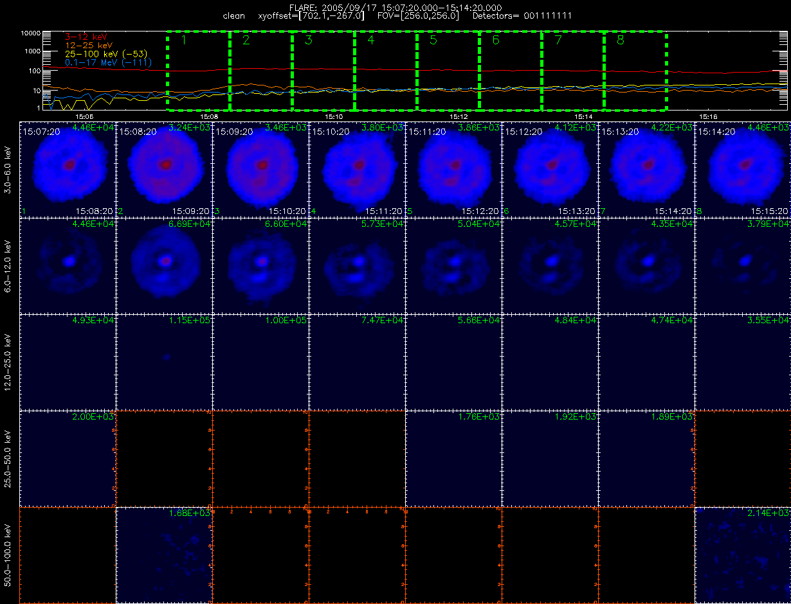
Task: Click the peak value 5.66E+04
Action: tap(479, 321)
